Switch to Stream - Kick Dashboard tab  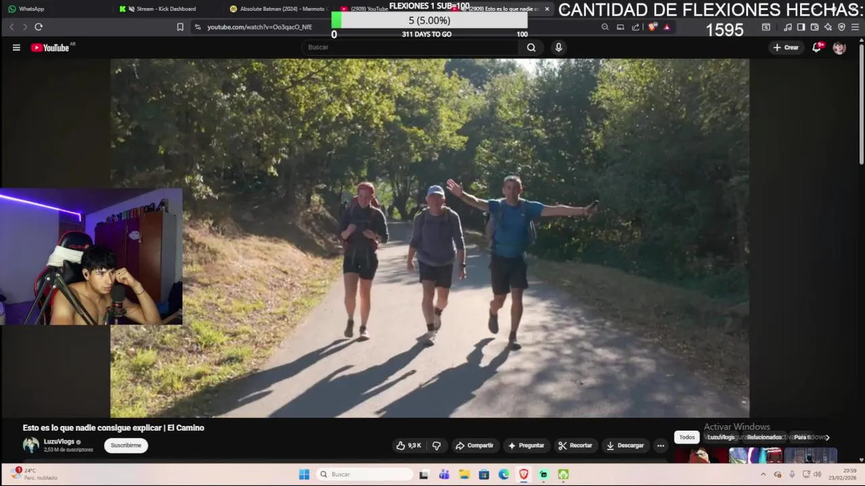(166, 9)
